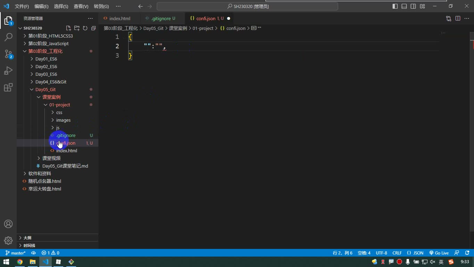The height and width of the screenshot is (267, 474).
Task: Change the UTF-8 encoding in status bar
Action: (381, 253)
